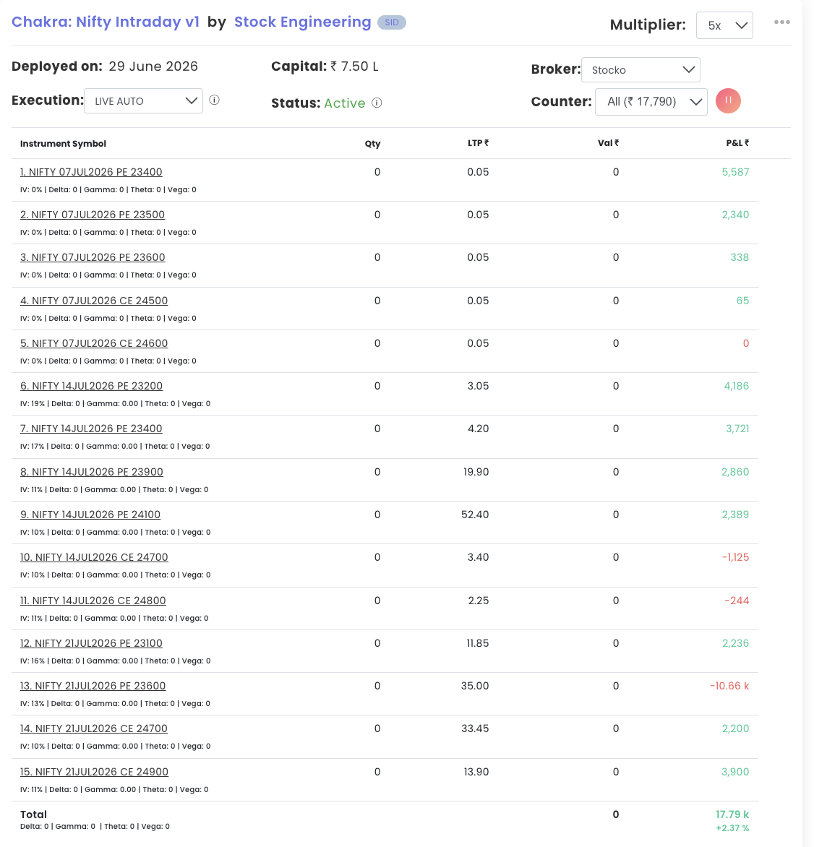Click the Instrument Symbol column header
The image size is (814, 847).
pyautogui.click(x=63, y=144)
